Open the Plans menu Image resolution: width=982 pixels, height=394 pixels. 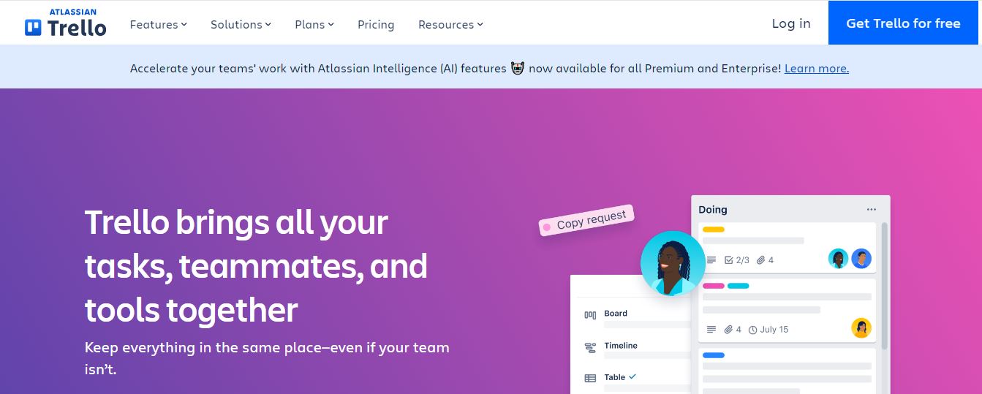314,24
